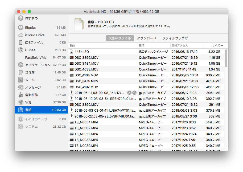Click the アプリケーション App Store icon
This screenshot has height=172, width=243.
click(20, 65)
